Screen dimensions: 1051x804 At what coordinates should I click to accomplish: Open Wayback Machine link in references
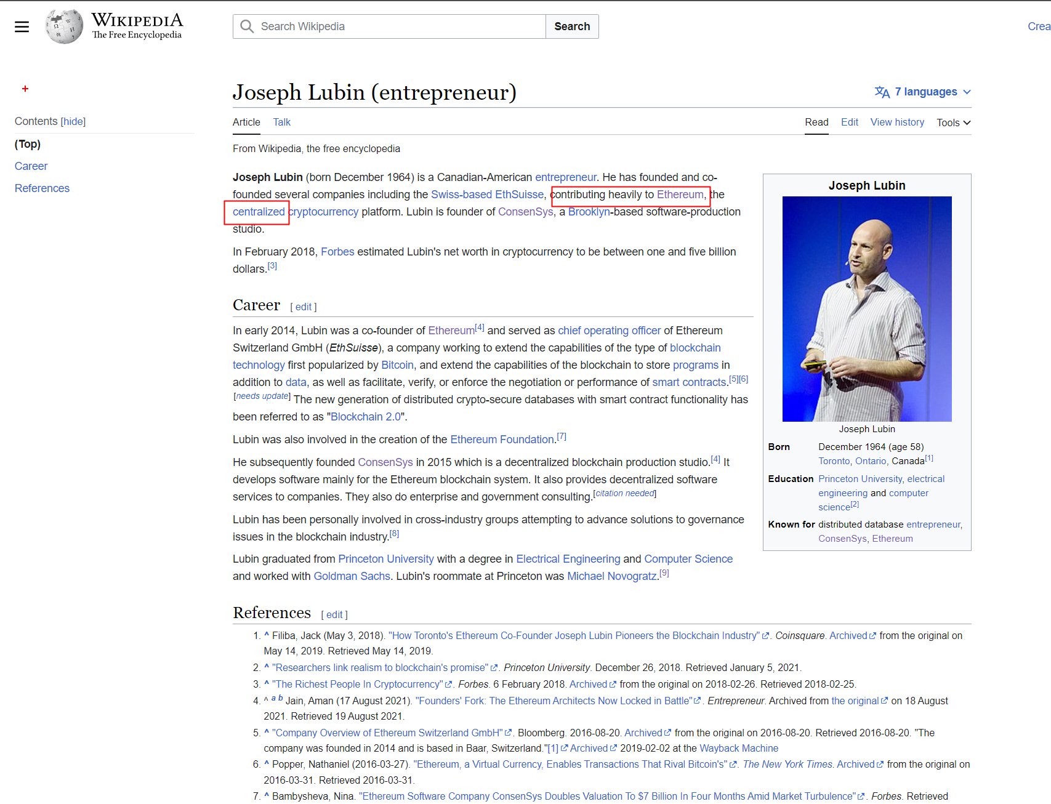point(739,749)
